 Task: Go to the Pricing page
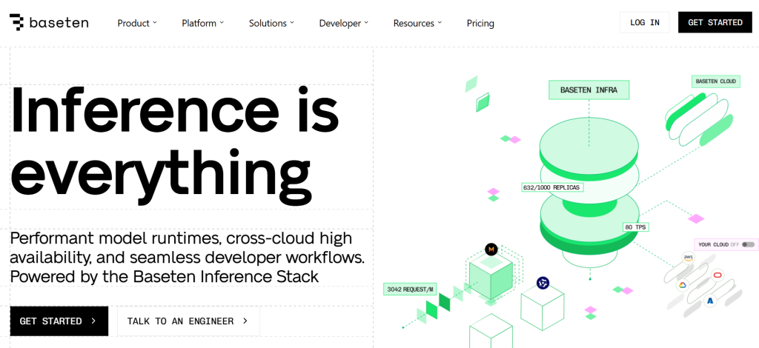pyautogui.click(x=480, y=23)
